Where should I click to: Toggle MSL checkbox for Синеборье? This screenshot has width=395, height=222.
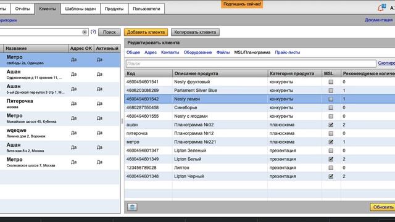(x=331, y=107)
